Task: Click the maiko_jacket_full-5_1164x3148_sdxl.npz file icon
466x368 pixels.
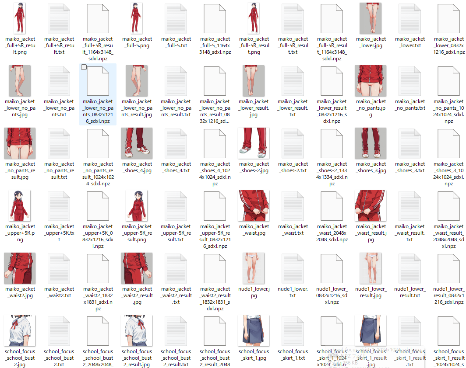Action: click(x=215, y=18)
